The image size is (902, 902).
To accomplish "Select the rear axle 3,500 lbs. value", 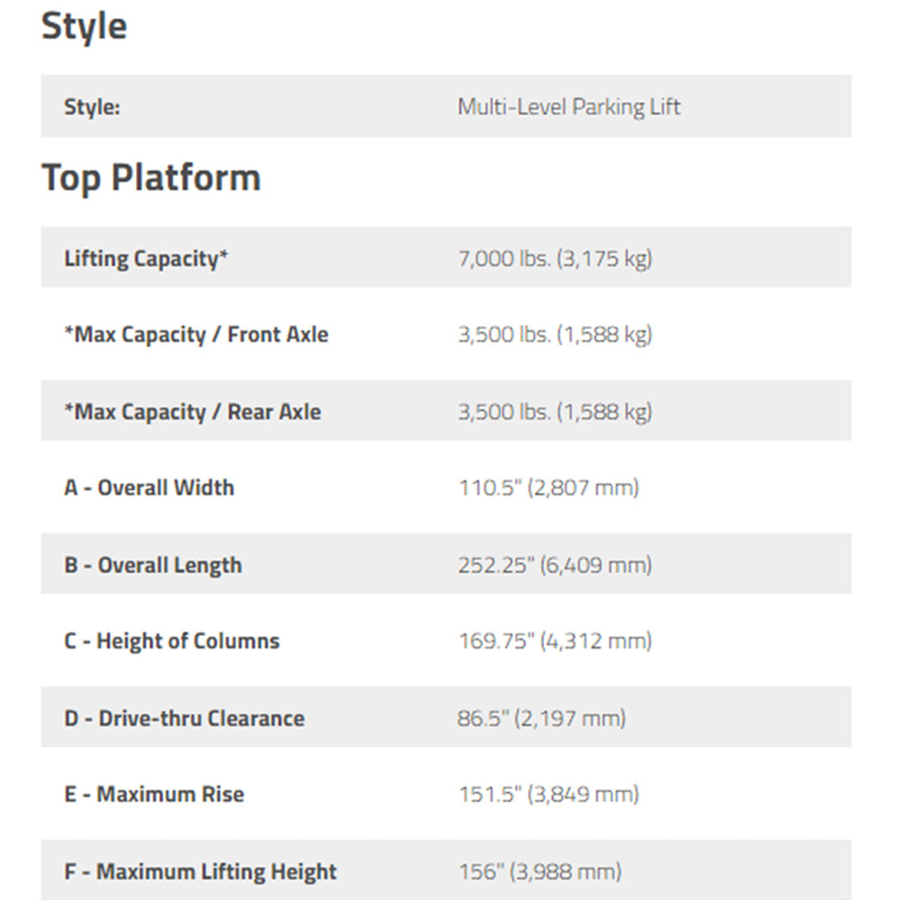I will click(555, 412).
